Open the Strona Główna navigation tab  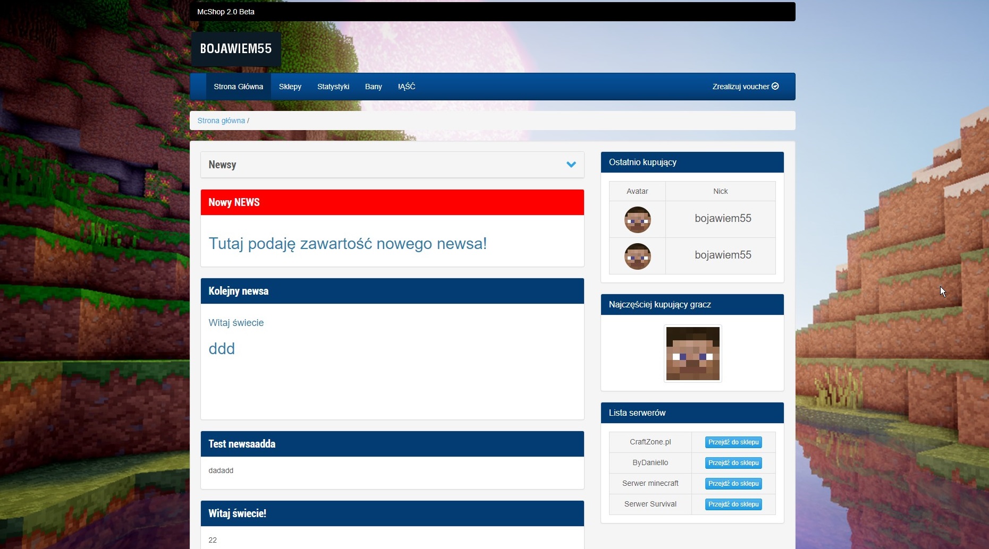238,87
